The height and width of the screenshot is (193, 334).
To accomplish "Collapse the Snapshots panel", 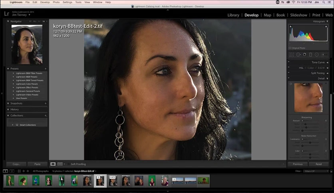I will coord(8,103).
